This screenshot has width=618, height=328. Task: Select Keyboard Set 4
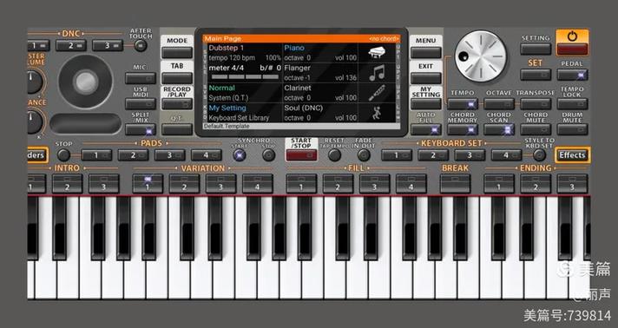pyautogui.click(x=506, y=155)
